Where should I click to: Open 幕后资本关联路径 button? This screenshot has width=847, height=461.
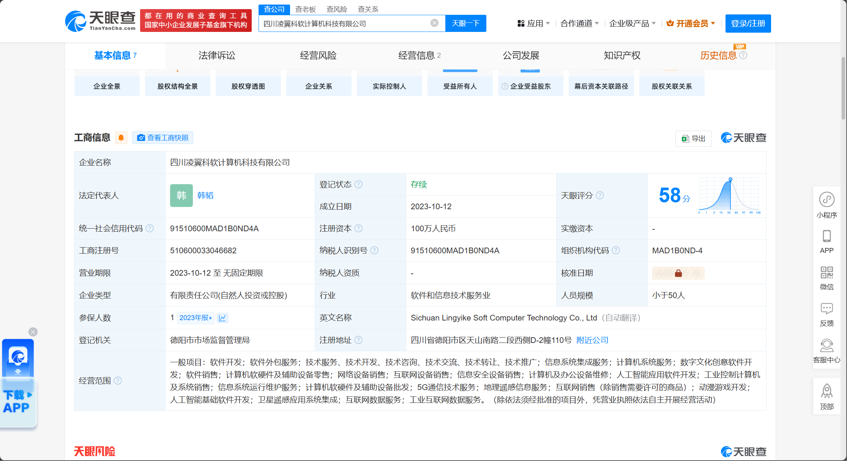[601, 86]
